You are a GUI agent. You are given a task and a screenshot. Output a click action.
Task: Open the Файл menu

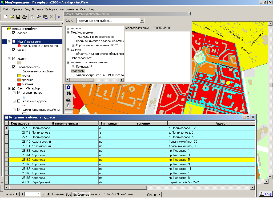pyautogui.click(x=6, y=9)
